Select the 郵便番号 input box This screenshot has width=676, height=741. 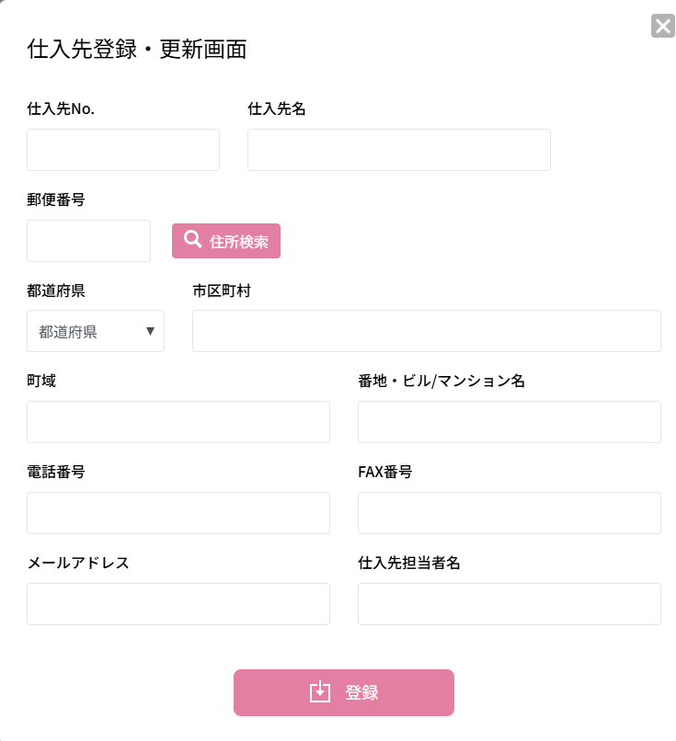(88, 241)
